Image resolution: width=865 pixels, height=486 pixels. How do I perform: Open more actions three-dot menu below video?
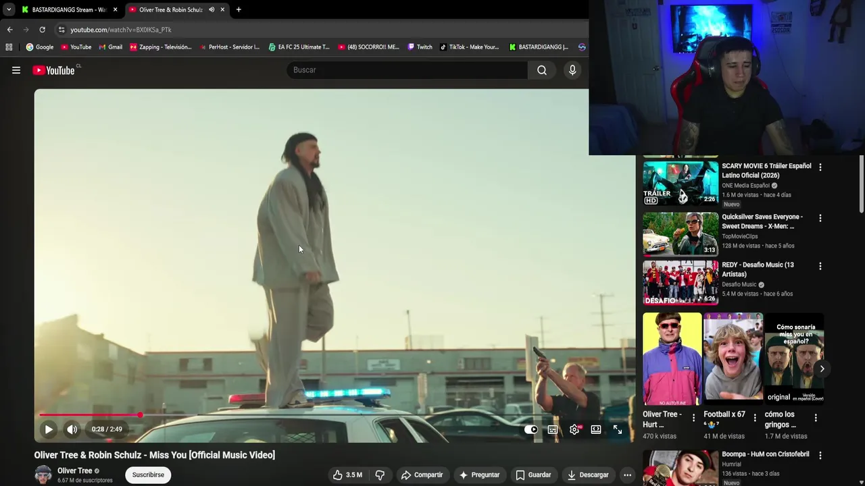point(627,475)
